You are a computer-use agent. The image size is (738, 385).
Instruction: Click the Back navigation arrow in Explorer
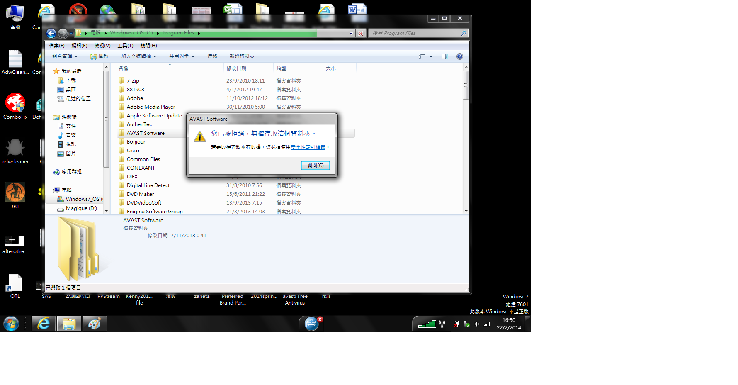[x=51, y=33]
